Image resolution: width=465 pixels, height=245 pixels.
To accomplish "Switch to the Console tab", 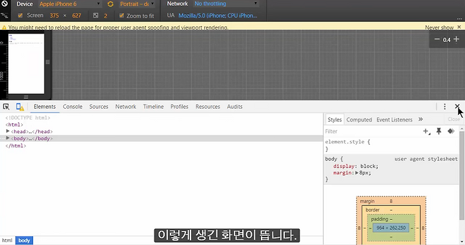I will tap(72, 107).
